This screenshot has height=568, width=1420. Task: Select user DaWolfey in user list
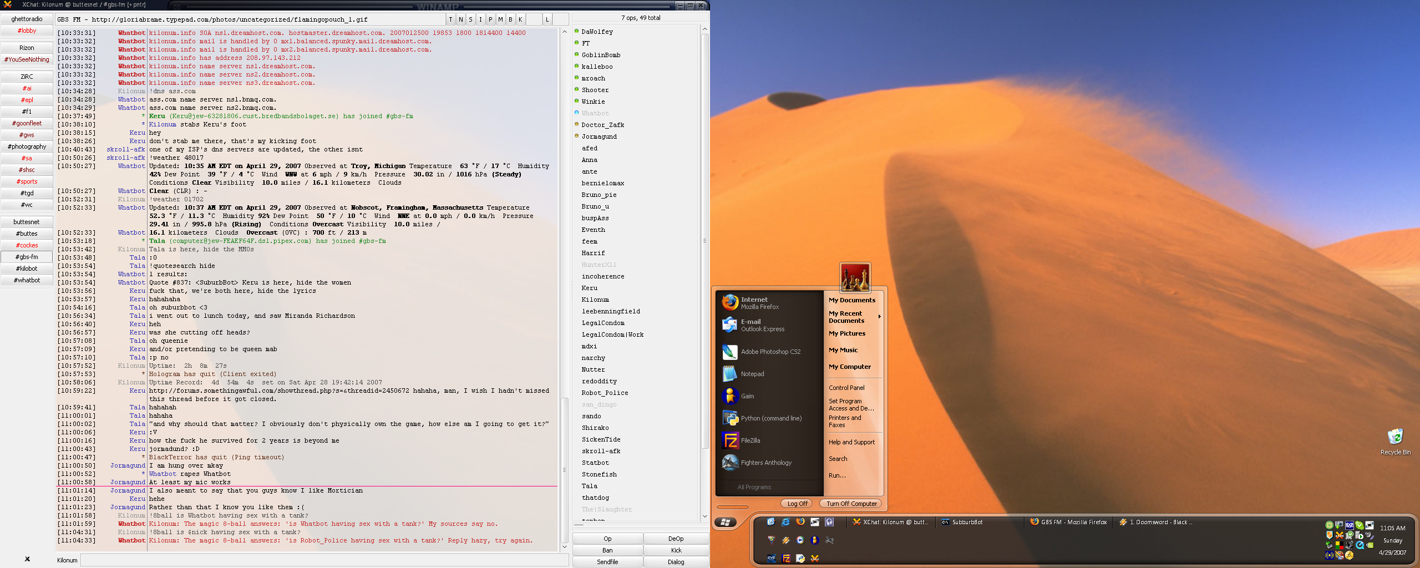tap(597, 32)
